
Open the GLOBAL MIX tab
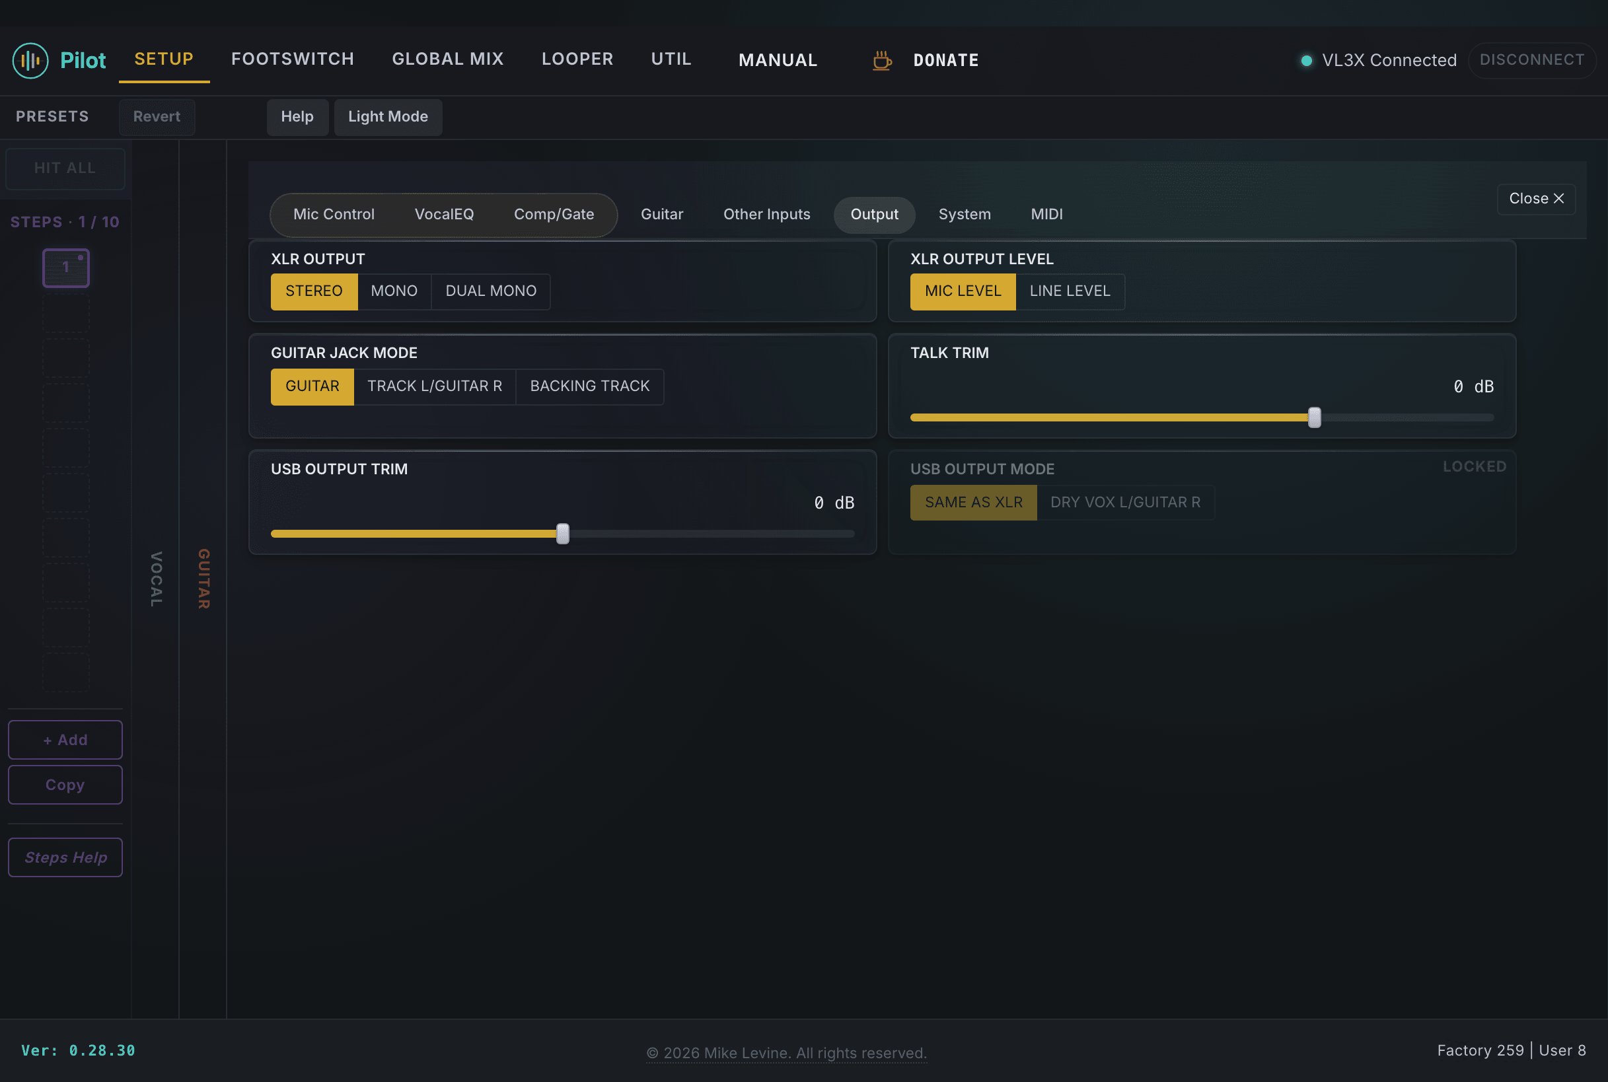point(448,59)
